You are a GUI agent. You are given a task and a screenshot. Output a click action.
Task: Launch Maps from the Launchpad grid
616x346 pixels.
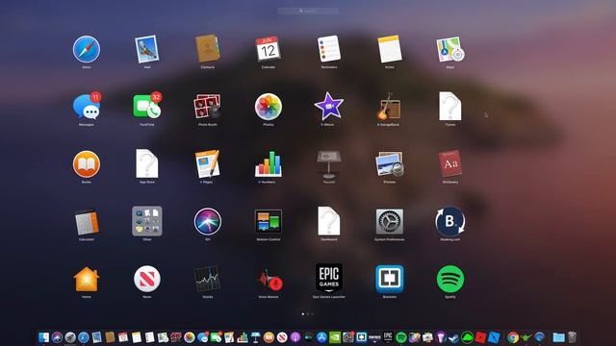pyautogui.click(x=450, y=49)
